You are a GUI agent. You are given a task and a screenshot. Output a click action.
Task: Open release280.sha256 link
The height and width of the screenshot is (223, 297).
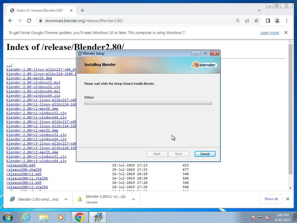pos(24,170)
